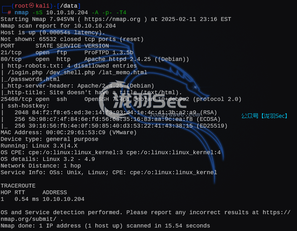297x231 pixels.
Task: Click the /dev_shell.php path
Action: tap(71, 72)
